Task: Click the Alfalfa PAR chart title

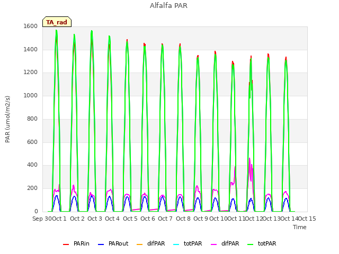Action: 168,5
